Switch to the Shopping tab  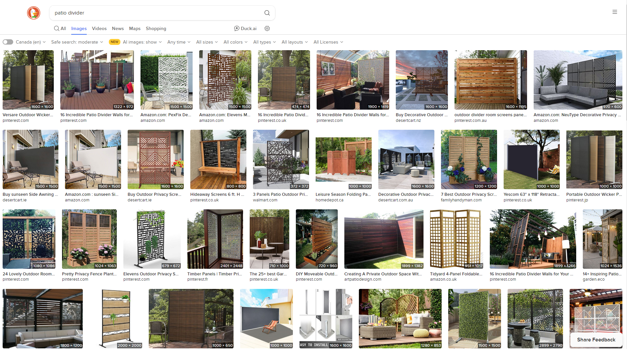pyautogui.click(x=156, y=28)
